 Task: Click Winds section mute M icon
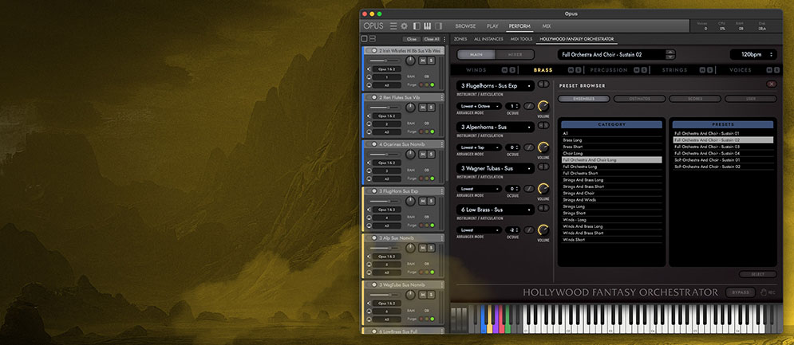(505, 70)
